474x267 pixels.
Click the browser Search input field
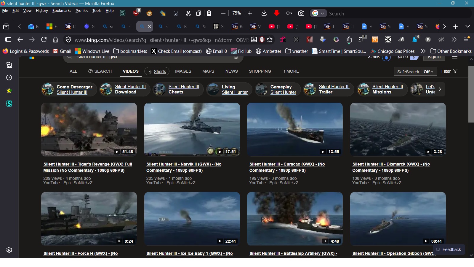[x=398, y=13]
